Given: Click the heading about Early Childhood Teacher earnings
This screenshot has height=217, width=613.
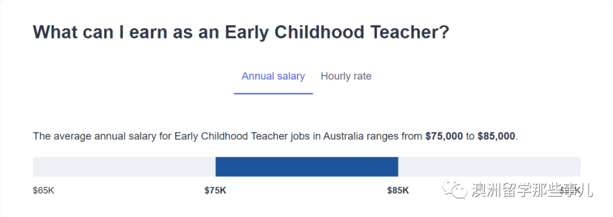Looking at the screenshot, I should click(241, 32).
